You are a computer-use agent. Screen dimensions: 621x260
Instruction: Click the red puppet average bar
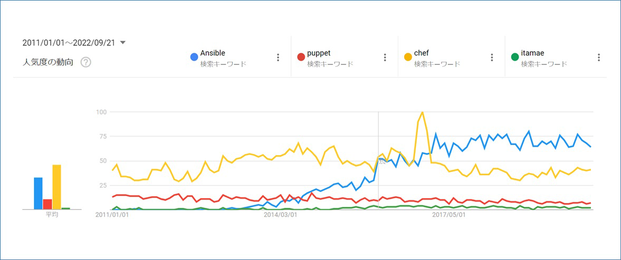point(47,204)
